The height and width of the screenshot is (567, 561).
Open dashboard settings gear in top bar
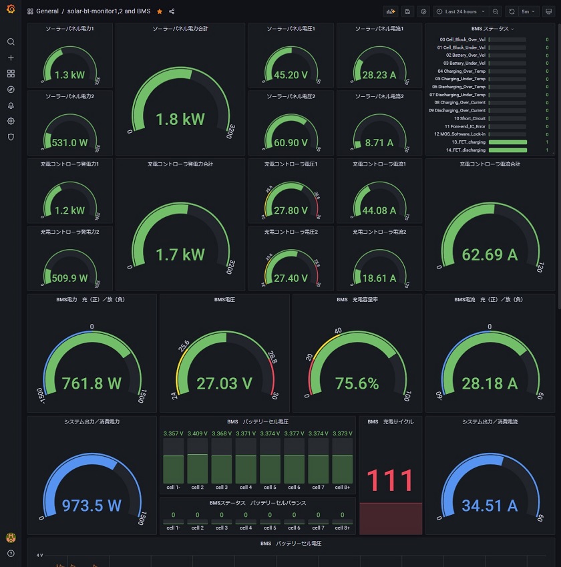pyautogui.click(x=423, y=11)
